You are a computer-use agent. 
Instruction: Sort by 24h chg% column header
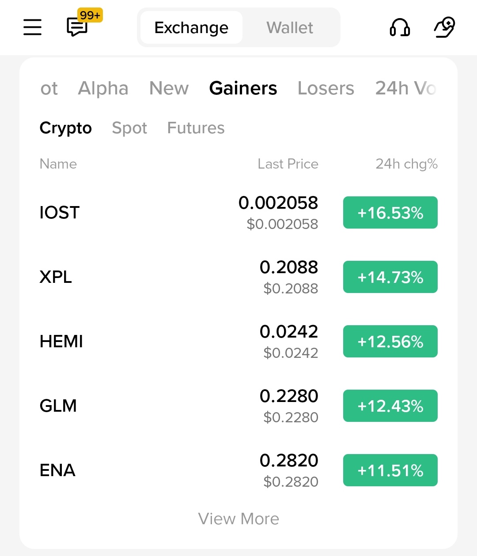pyautogui.click(x=406, y=164)
